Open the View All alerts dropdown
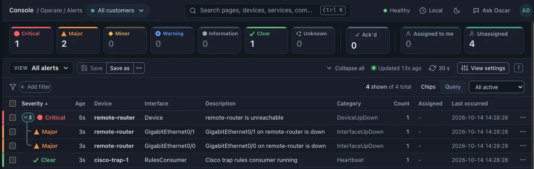Viewport: 534px width, 169px height. [x=41, y=68]
